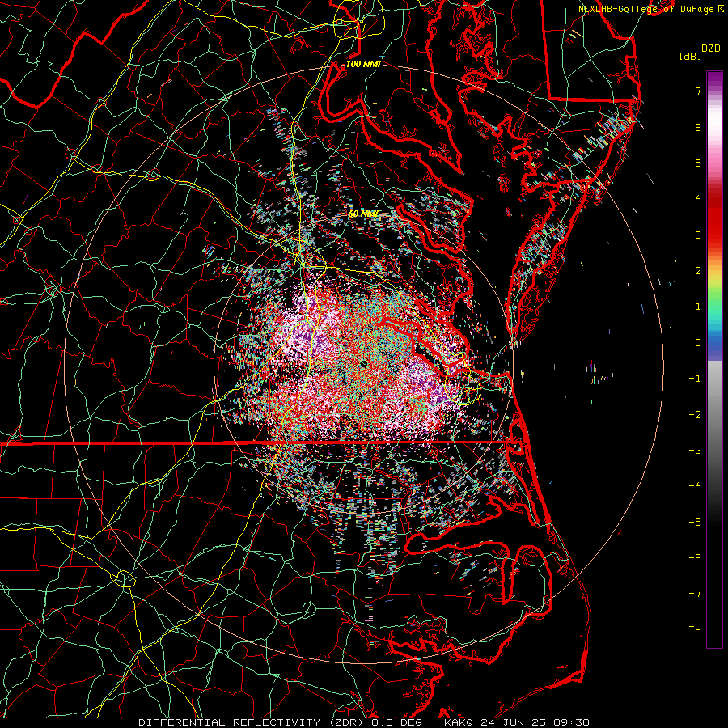Screen dimensions: 728x728
Task: Click the 50 NMI range ring label
Action: pos(363,214)
